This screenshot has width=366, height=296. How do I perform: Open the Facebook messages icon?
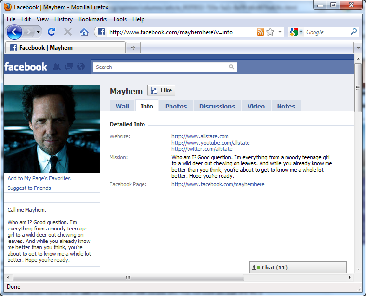pos(68,67)
